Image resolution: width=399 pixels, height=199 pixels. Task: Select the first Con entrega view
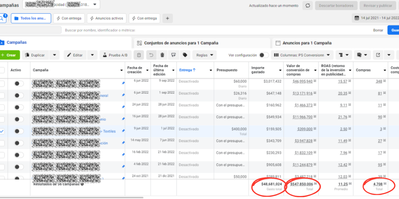coord(69,18)
